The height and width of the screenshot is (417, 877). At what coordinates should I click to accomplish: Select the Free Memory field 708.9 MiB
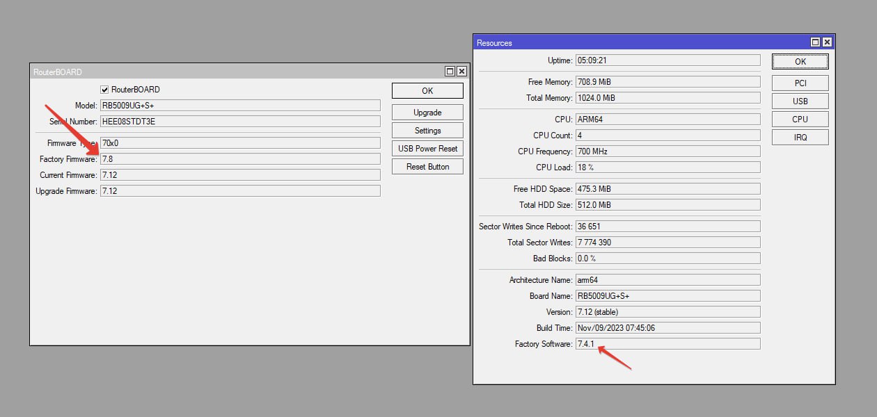[667, 82]
